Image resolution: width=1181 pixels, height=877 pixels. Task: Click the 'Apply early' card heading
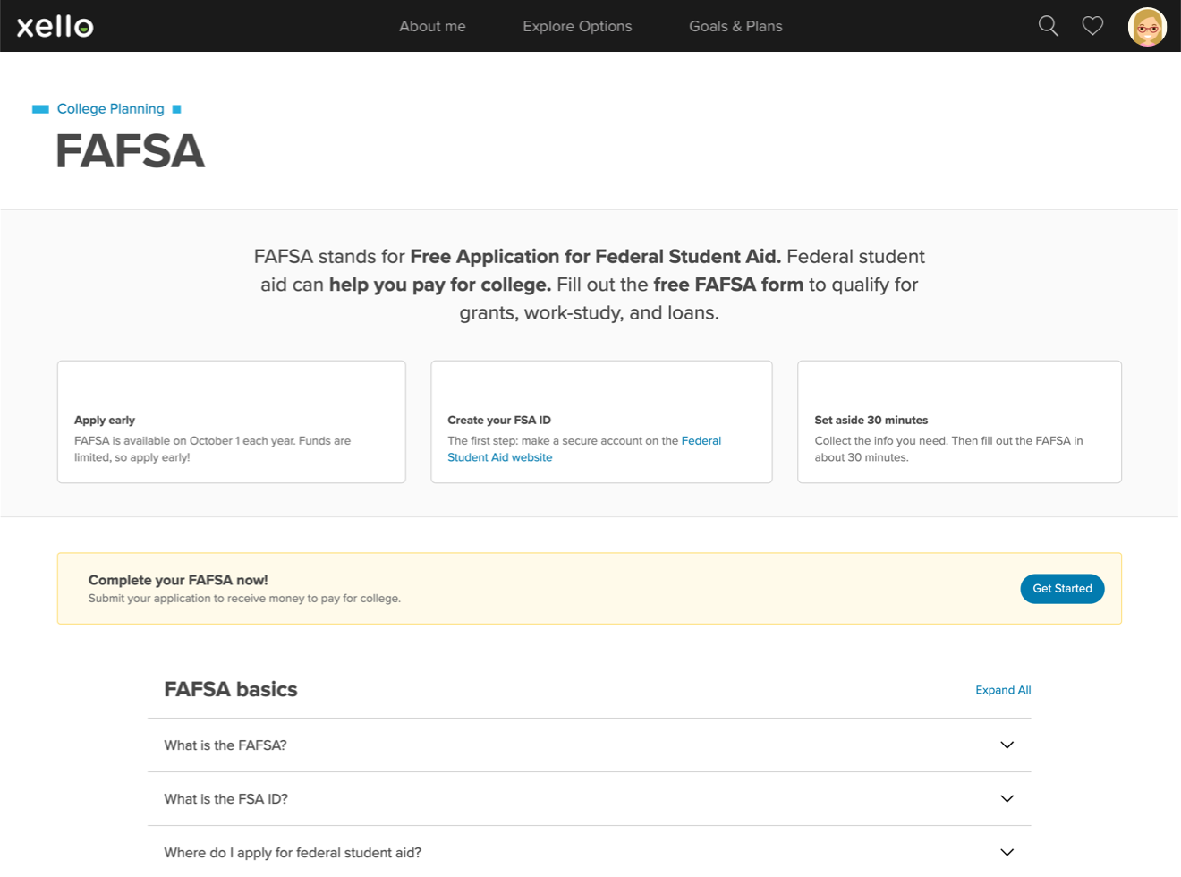tap(105, 420)
